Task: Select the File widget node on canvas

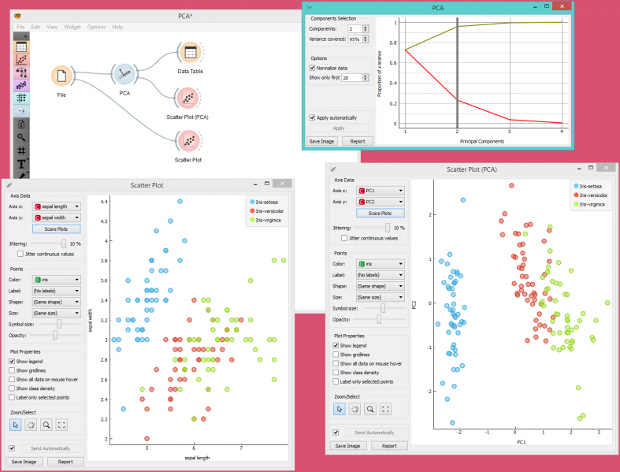Action: [61, 76]
